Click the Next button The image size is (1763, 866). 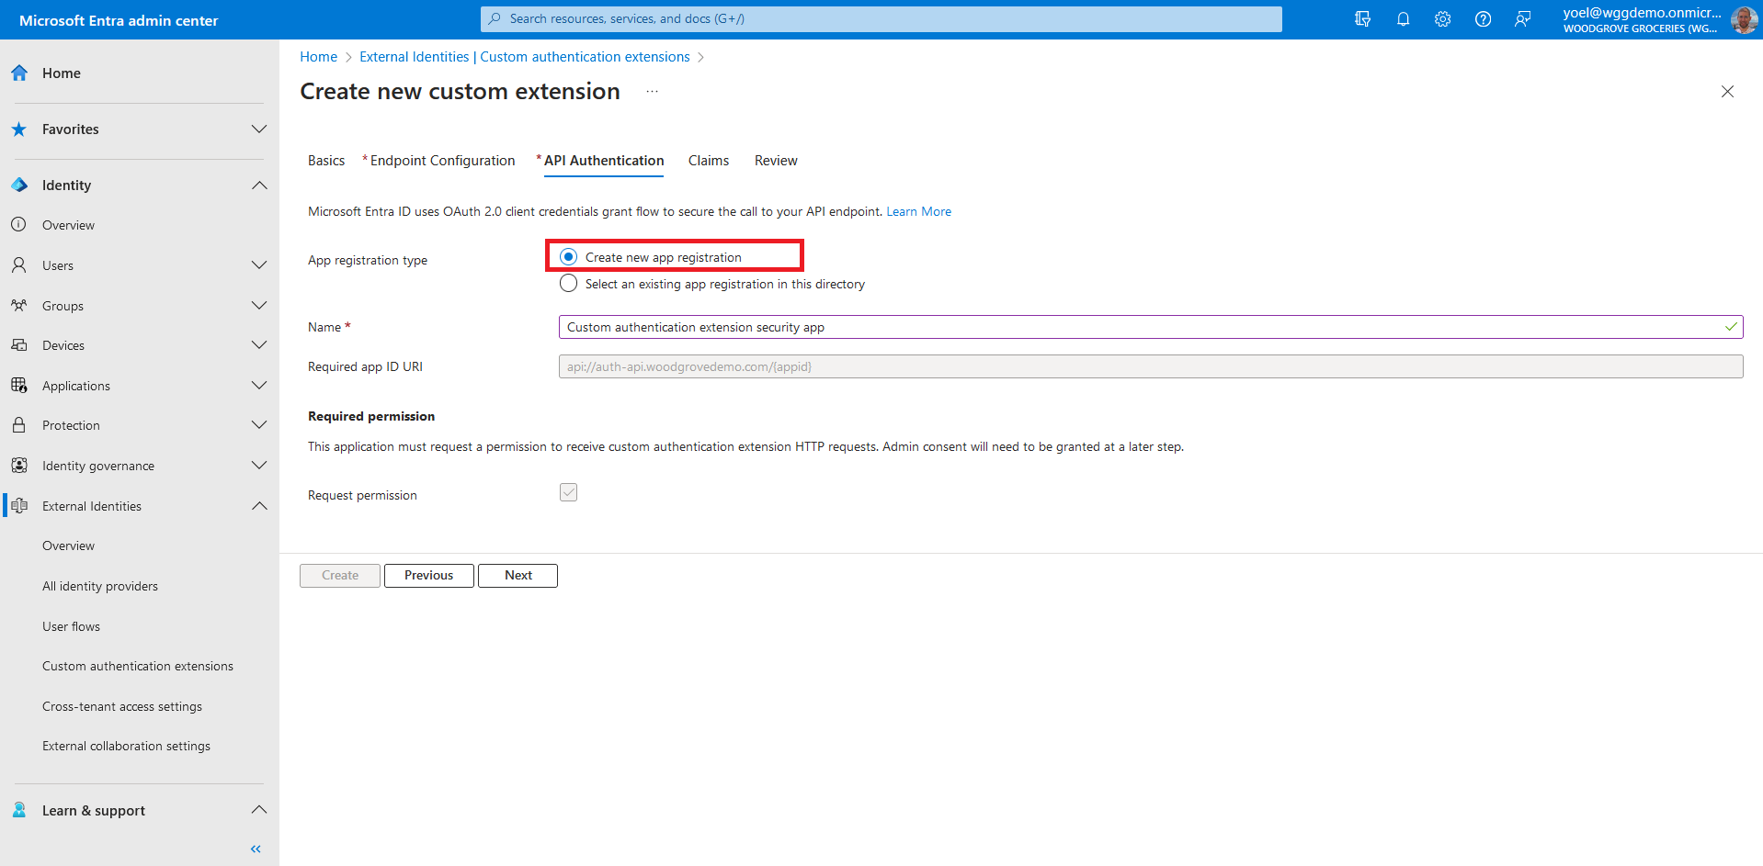click(518, 576)
